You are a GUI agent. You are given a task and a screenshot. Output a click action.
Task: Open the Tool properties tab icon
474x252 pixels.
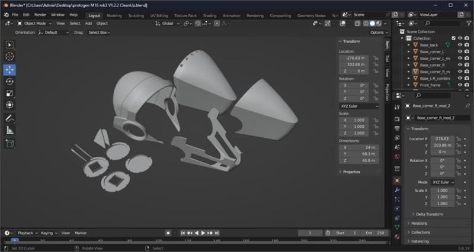tap(397, 107)
